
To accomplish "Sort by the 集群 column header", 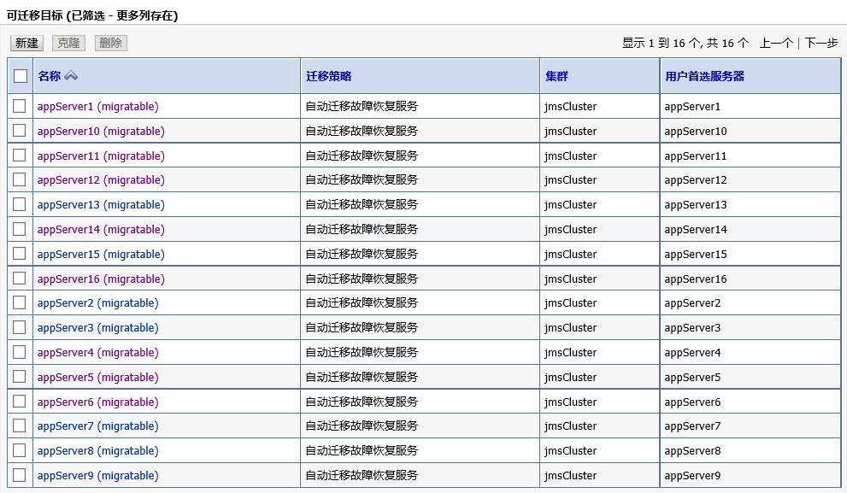I will 556,76.
